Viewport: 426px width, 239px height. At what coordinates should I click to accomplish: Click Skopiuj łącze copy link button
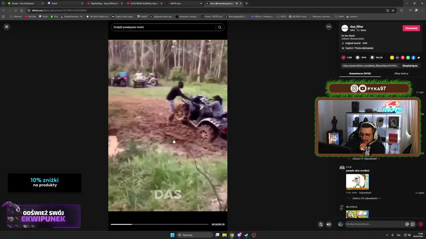coord(410,66)
